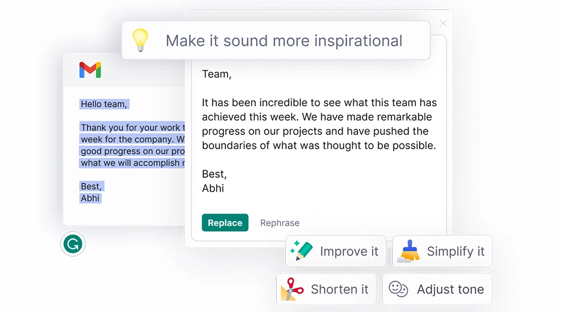Click the broom Simplify icon
Image resolution: width=562 pixels, height=312 pixels.
click(408, 251)
